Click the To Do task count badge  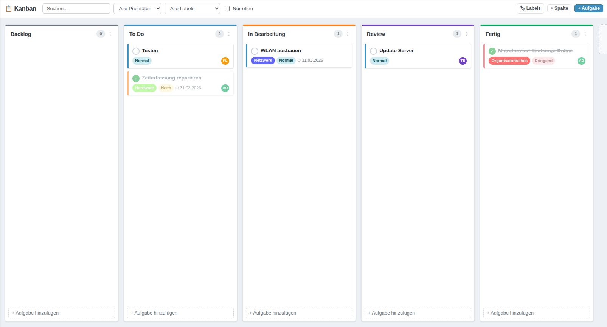[219, 34]
